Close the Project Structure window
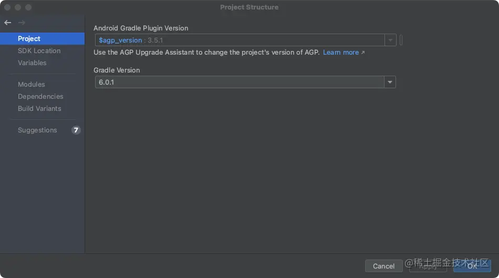The width and height of the screenshot is (499, 278). pos(7,7)
